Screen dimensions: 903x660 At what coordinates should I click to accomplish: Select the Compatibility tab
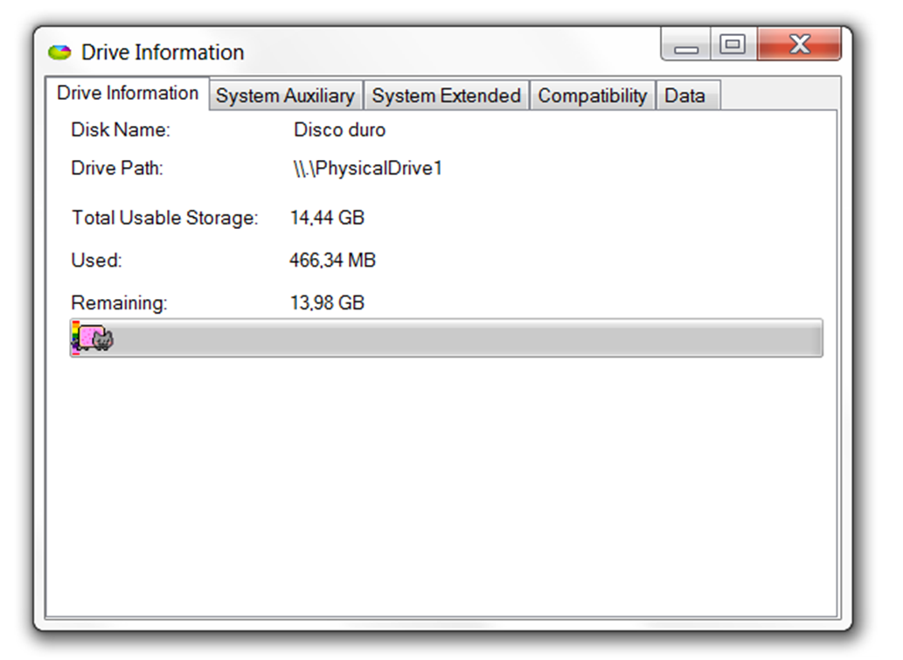(x=592, y=95)
